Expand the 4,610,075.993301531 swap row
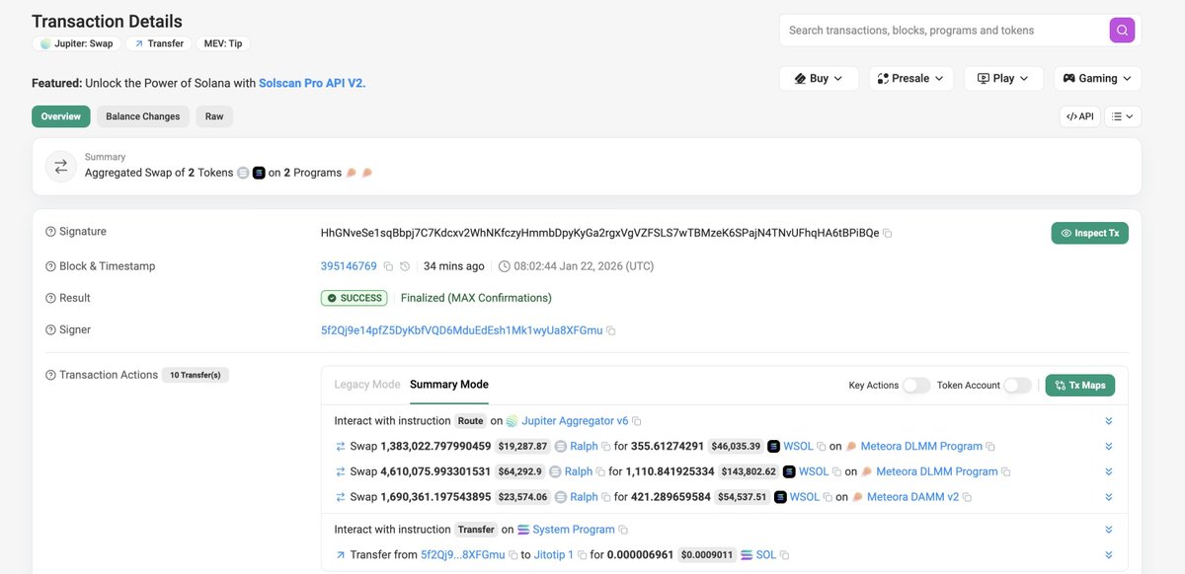 pyautogui.click(x=1109, y=472)
